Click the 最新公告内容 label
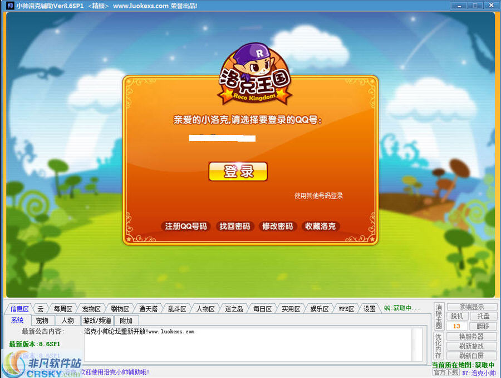Image resolution: width=501 pixels, height=378 pixels. point(43,331)
